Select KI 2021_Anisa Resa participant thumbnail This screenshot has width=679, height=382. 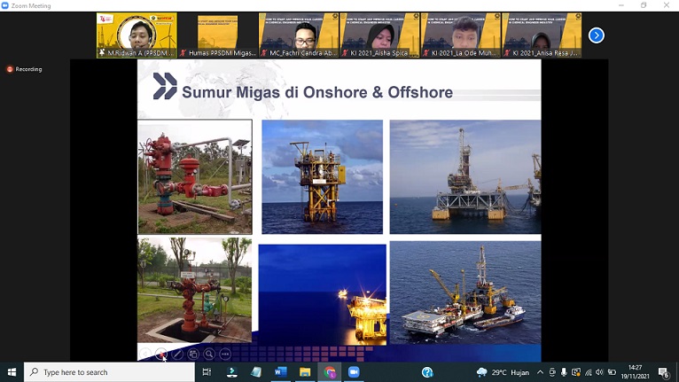point(542,35)
